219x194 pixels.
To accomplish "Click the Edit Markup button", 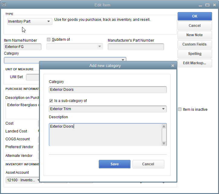I will coord(195,63).
